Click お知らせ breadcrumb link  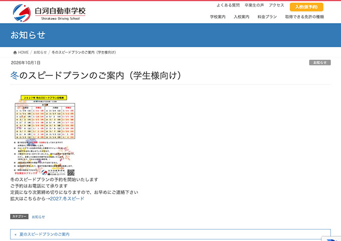pyautogui.click(x=40, y=52)
